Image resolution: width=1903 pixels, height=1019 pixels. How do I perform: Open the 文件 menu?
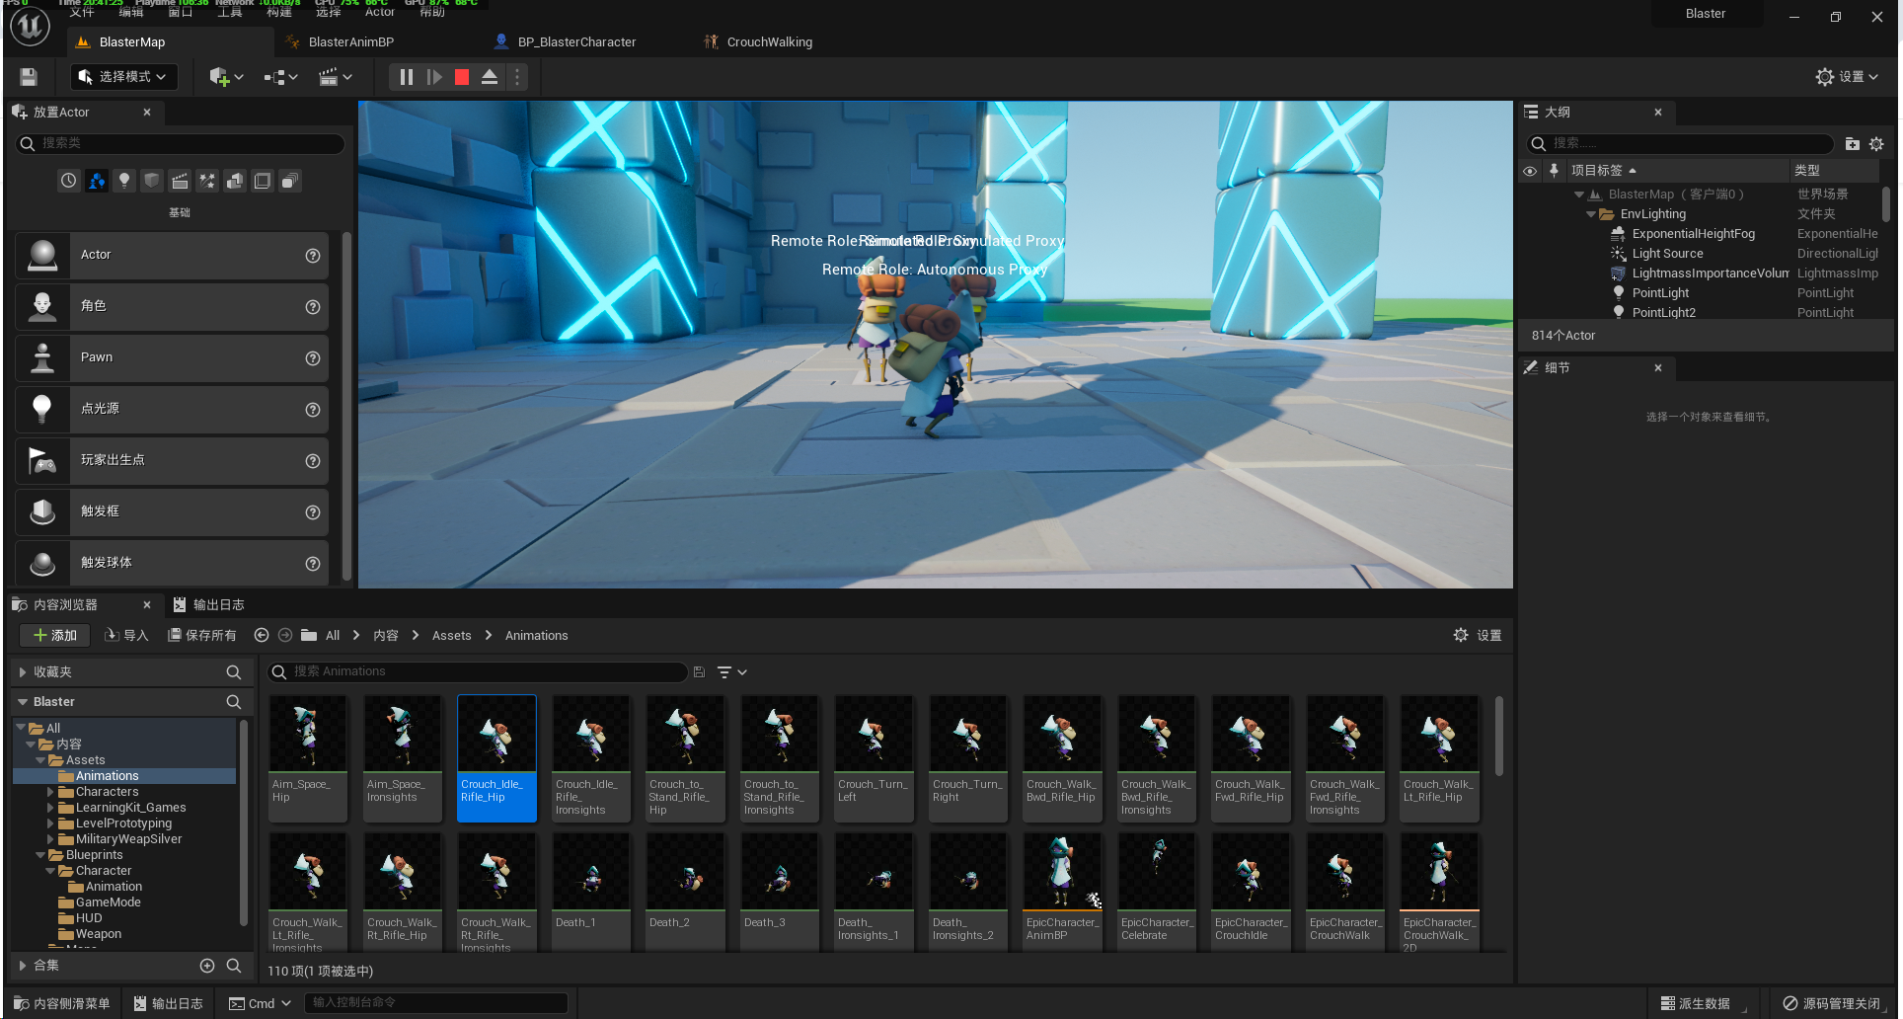click(82, 12)
